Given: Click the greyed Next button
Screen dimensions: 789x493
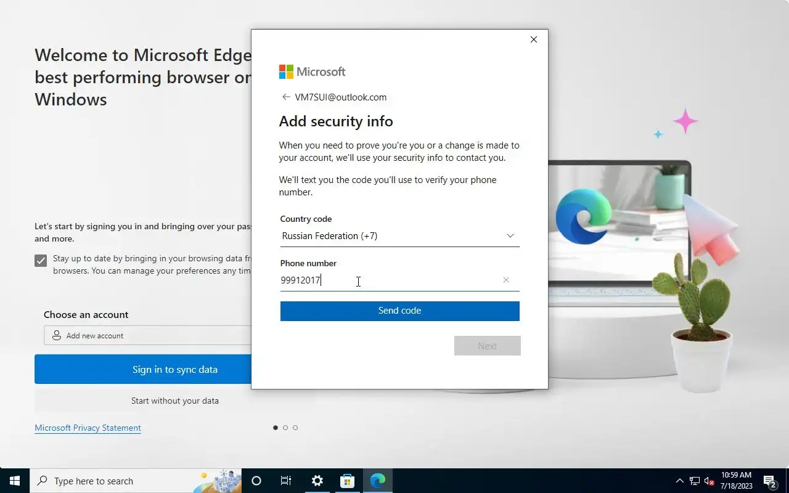Looking at the screenshot, I should pos(487,346).
